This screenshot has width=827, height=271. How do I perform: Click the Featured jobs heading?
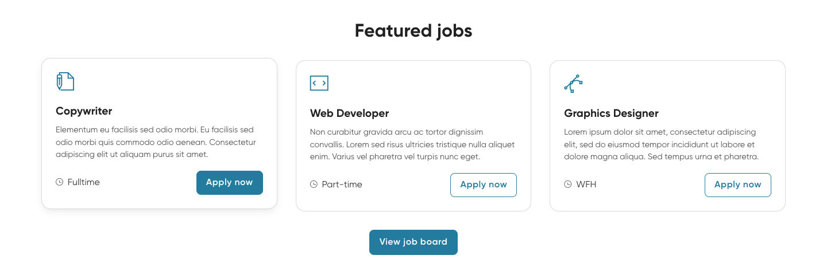[413, 30]
